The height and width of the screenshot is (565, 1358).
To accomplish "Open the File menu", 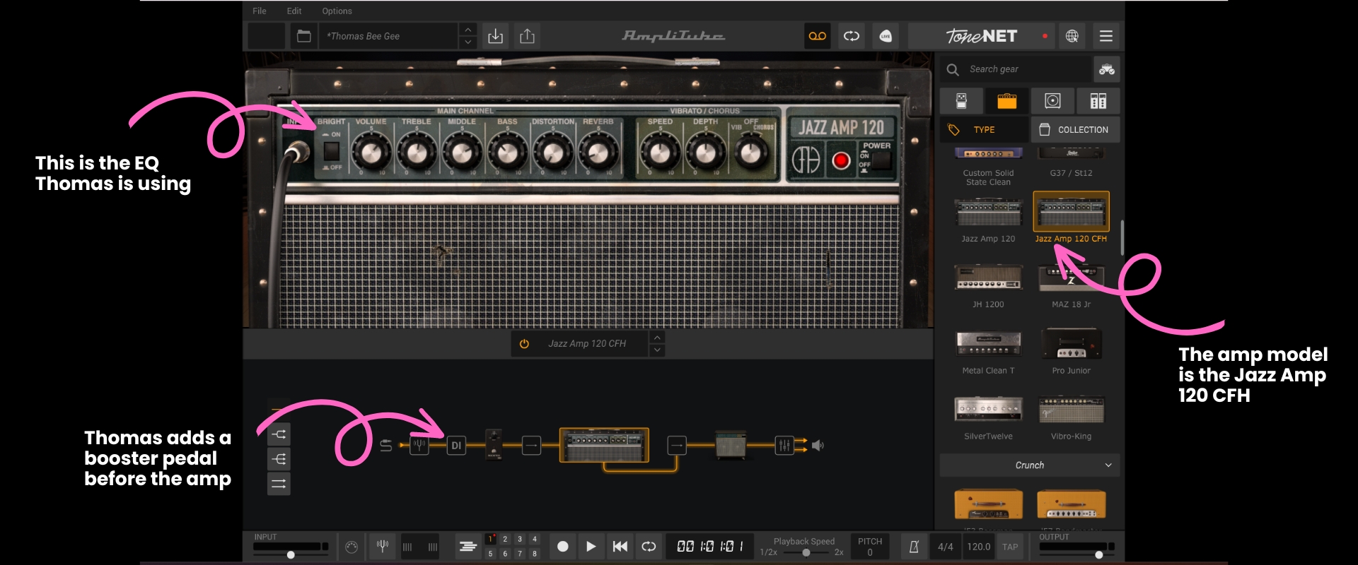I will coord(260,11).
